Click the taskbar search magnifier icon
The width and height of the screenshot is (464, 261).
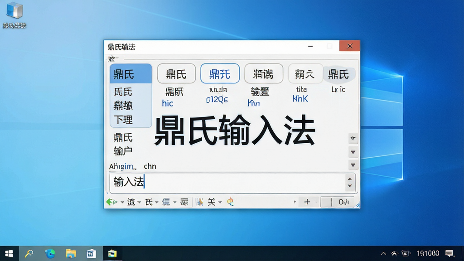click(29, 254)
